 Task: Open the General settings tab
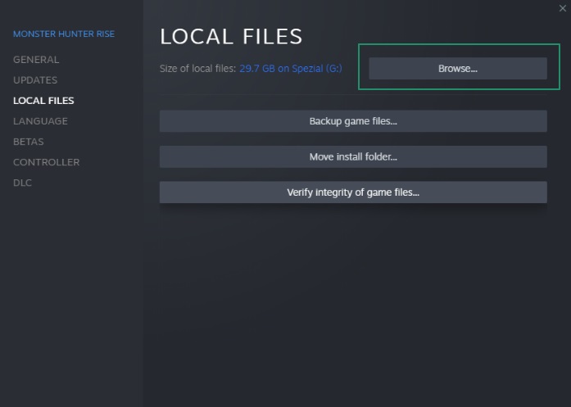click(x=36, y=60)
